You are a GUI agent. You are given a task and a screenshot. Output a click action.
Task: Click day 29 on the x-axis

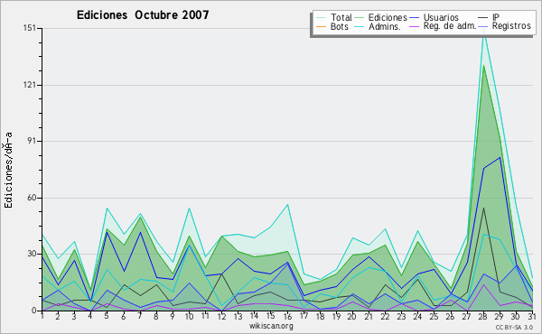point(500,316)
